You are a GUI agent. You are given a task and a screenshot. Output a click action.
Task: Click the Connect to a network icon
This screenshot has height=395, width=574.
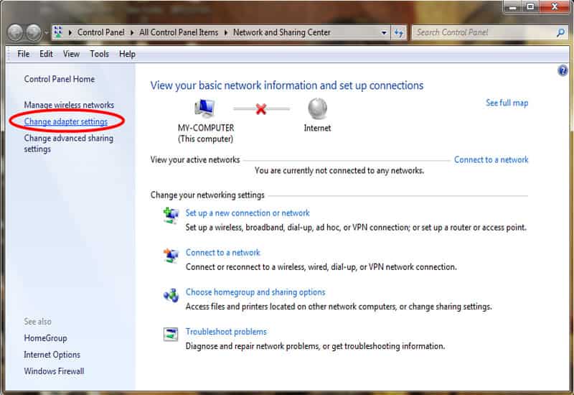click(x=171, y=254)
